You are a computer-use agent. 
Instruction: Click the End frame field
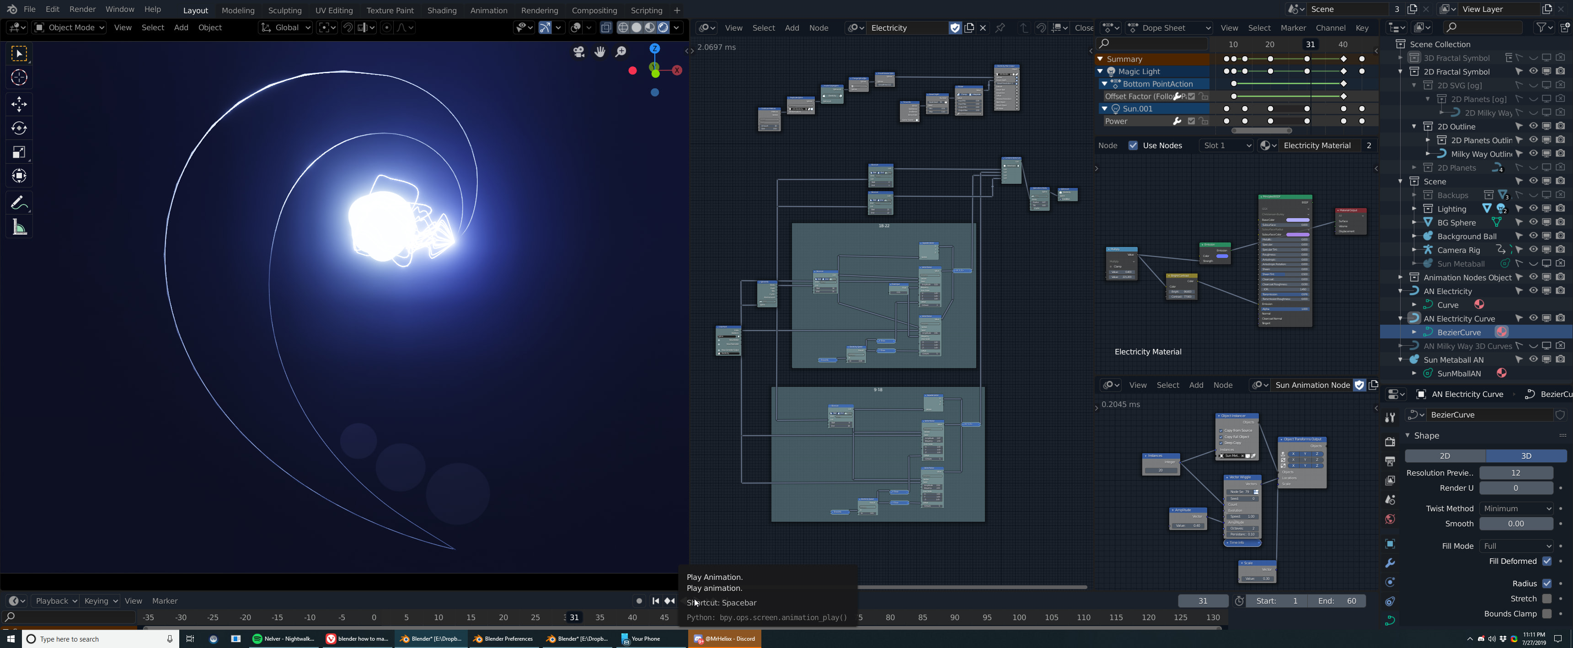pos(1337,601)
